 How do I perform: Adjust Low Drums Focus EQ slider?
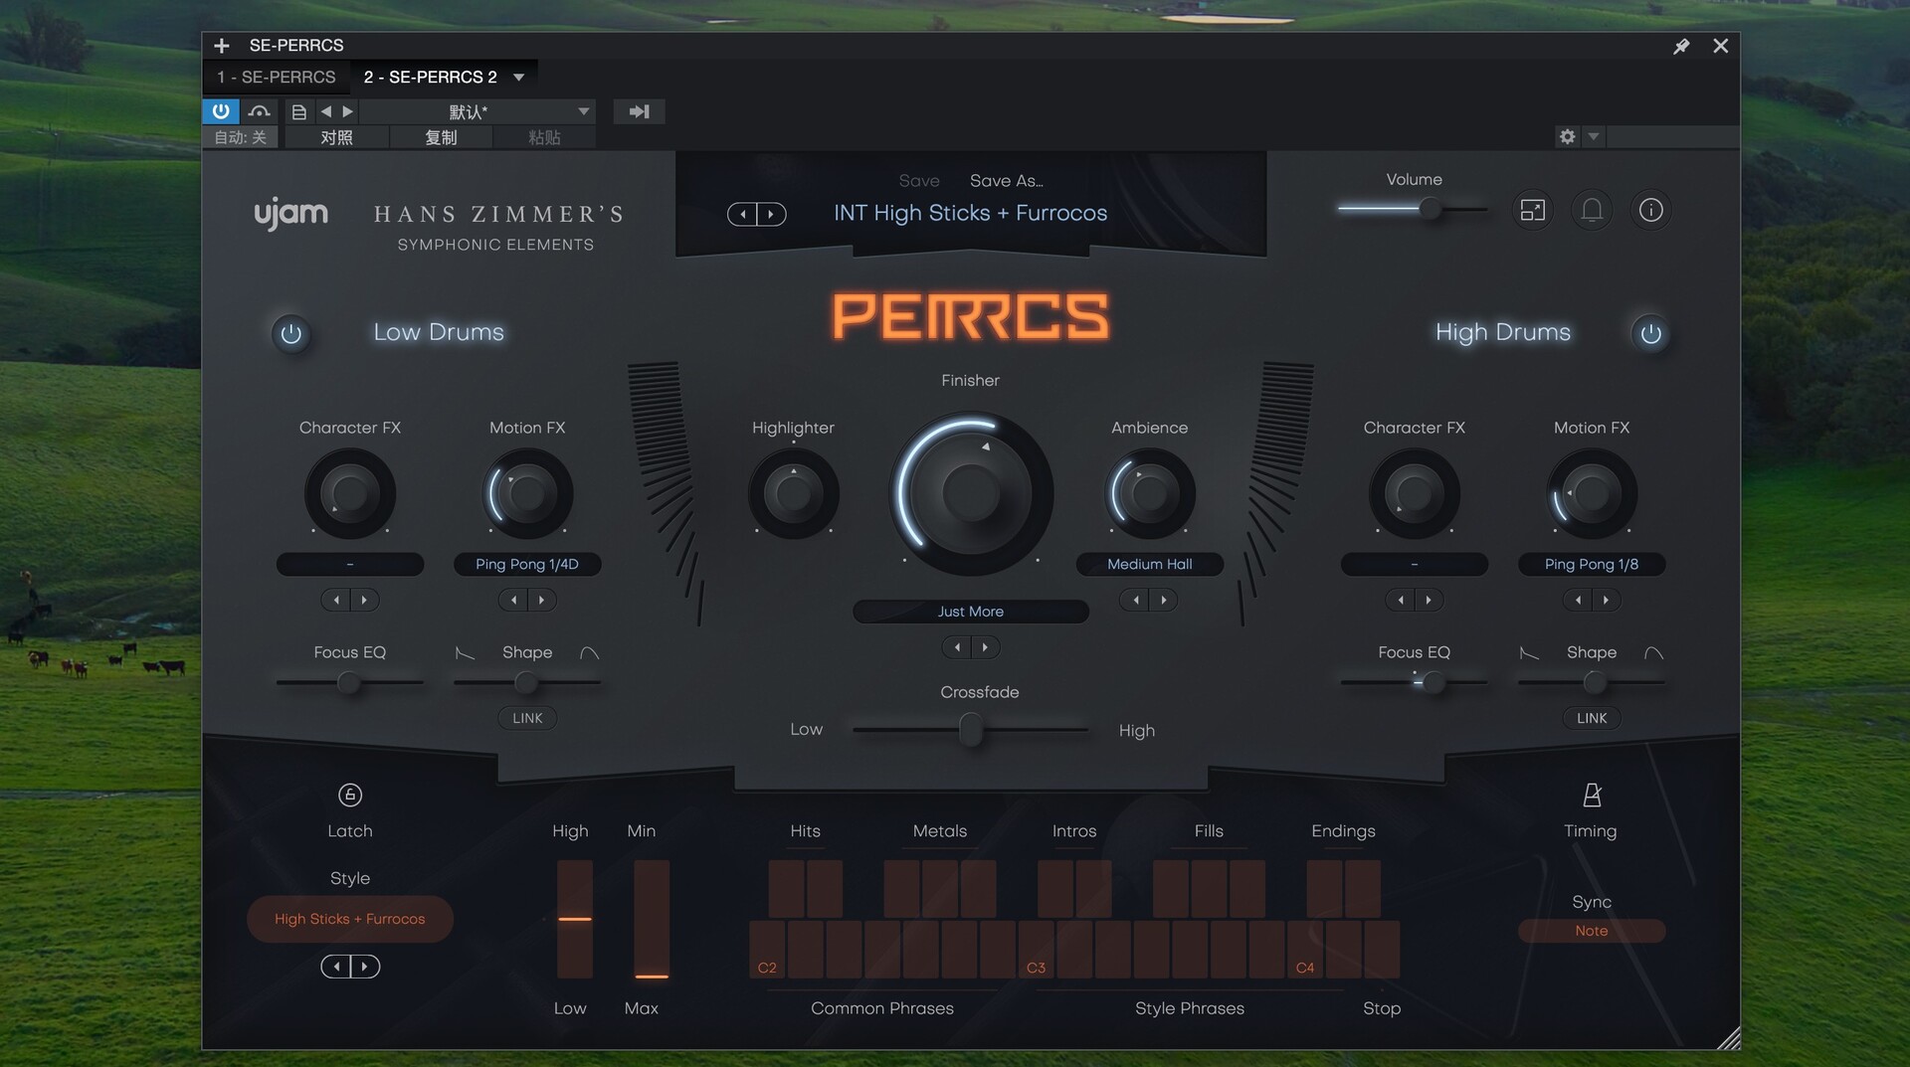pyautogui.click(x=349, y=682)
